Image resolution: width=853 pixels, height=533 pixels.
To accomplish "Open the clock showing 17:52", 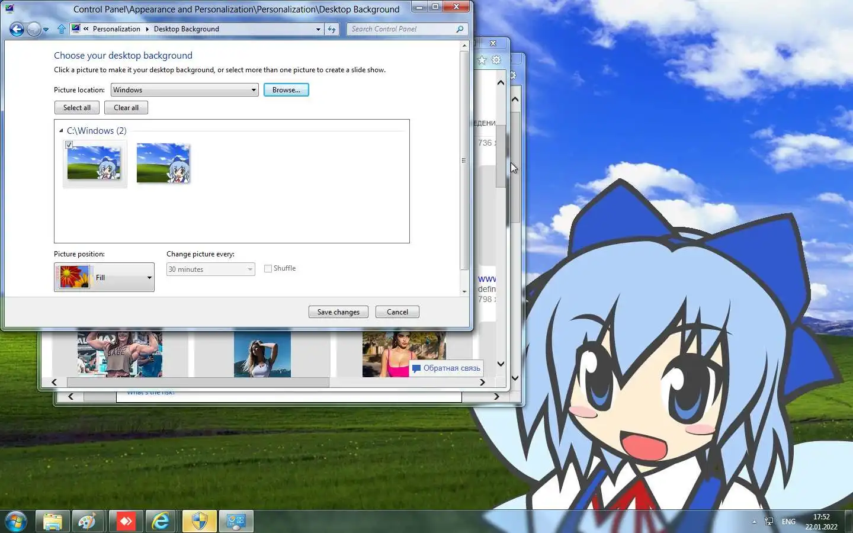I will (x=821, y=522).
